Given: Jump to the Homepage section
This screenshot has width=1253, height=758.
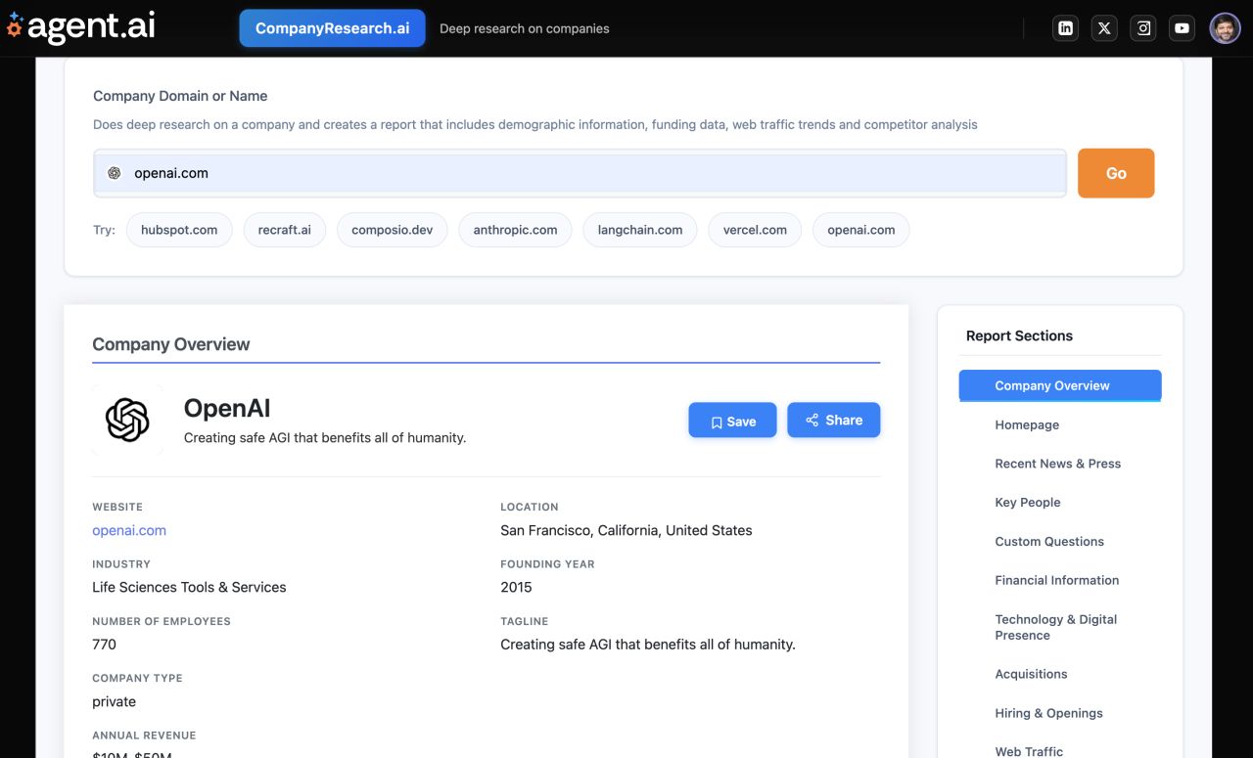Looking at the screenshot, I should click(1027, 424).
